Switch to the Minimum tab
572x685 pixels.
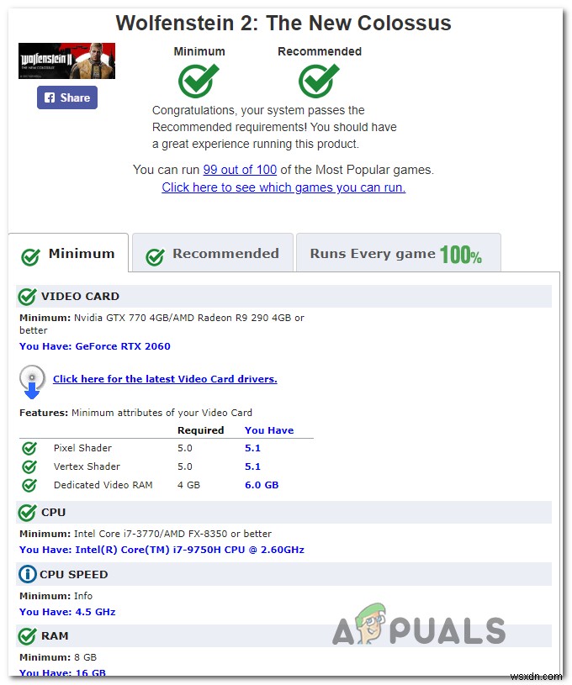[68, 254]
